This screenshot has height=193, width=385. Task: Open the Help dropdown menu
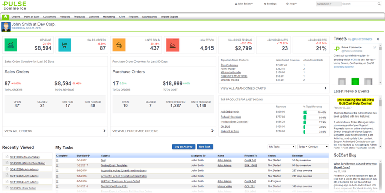coord(292,4)
